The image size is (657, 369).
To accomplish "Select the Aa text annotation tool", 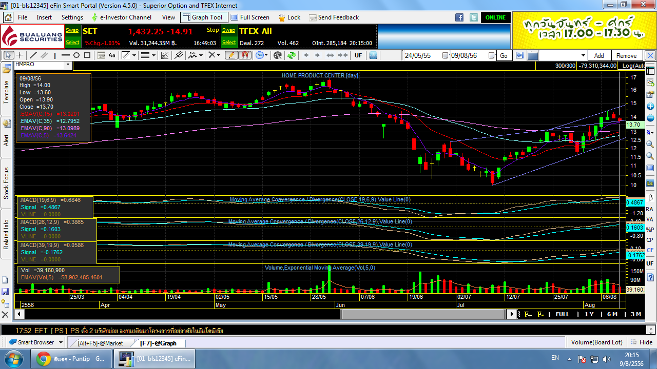I will point(112,55).
